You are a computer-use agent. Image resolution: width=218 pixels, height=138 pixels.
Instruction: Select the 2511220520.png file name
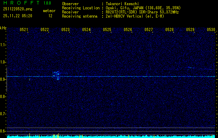tap(18, 9)
